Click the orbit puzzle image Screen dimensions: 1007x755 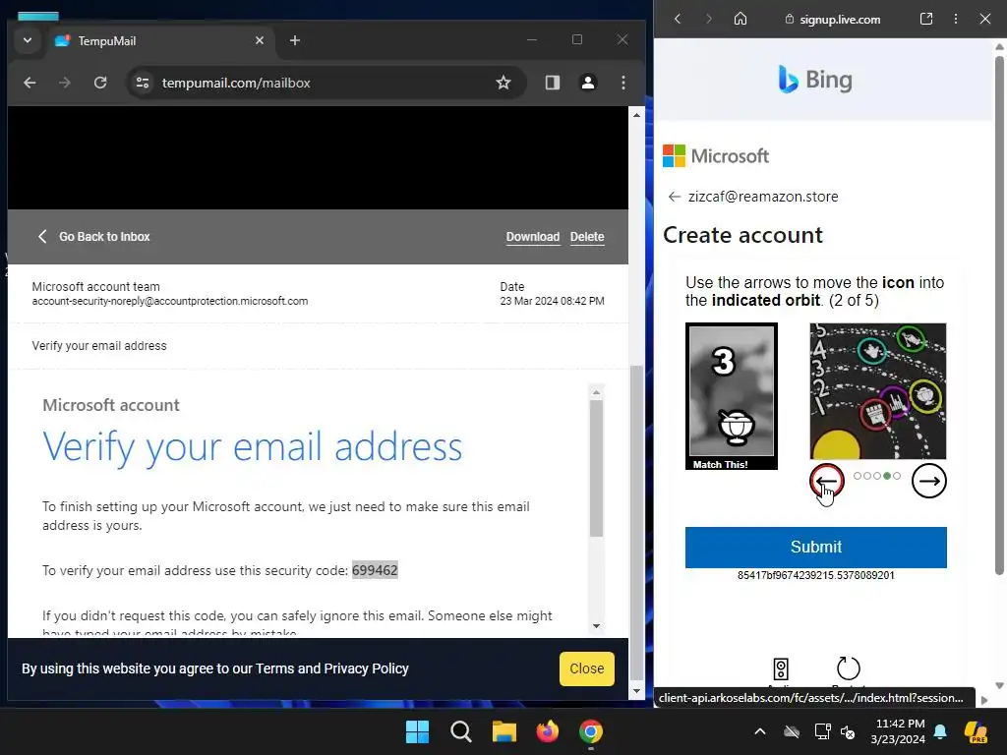click(x=878, y=391)
